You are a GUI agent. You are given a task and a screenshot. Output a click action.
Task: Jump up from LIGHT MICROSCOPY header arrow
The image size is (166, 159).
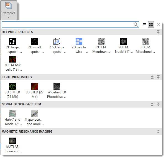point(152,77)
